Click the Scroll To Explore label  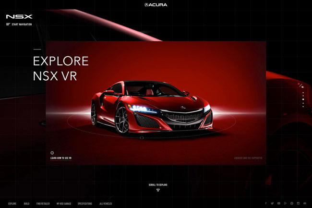click(x=158, y=185)
